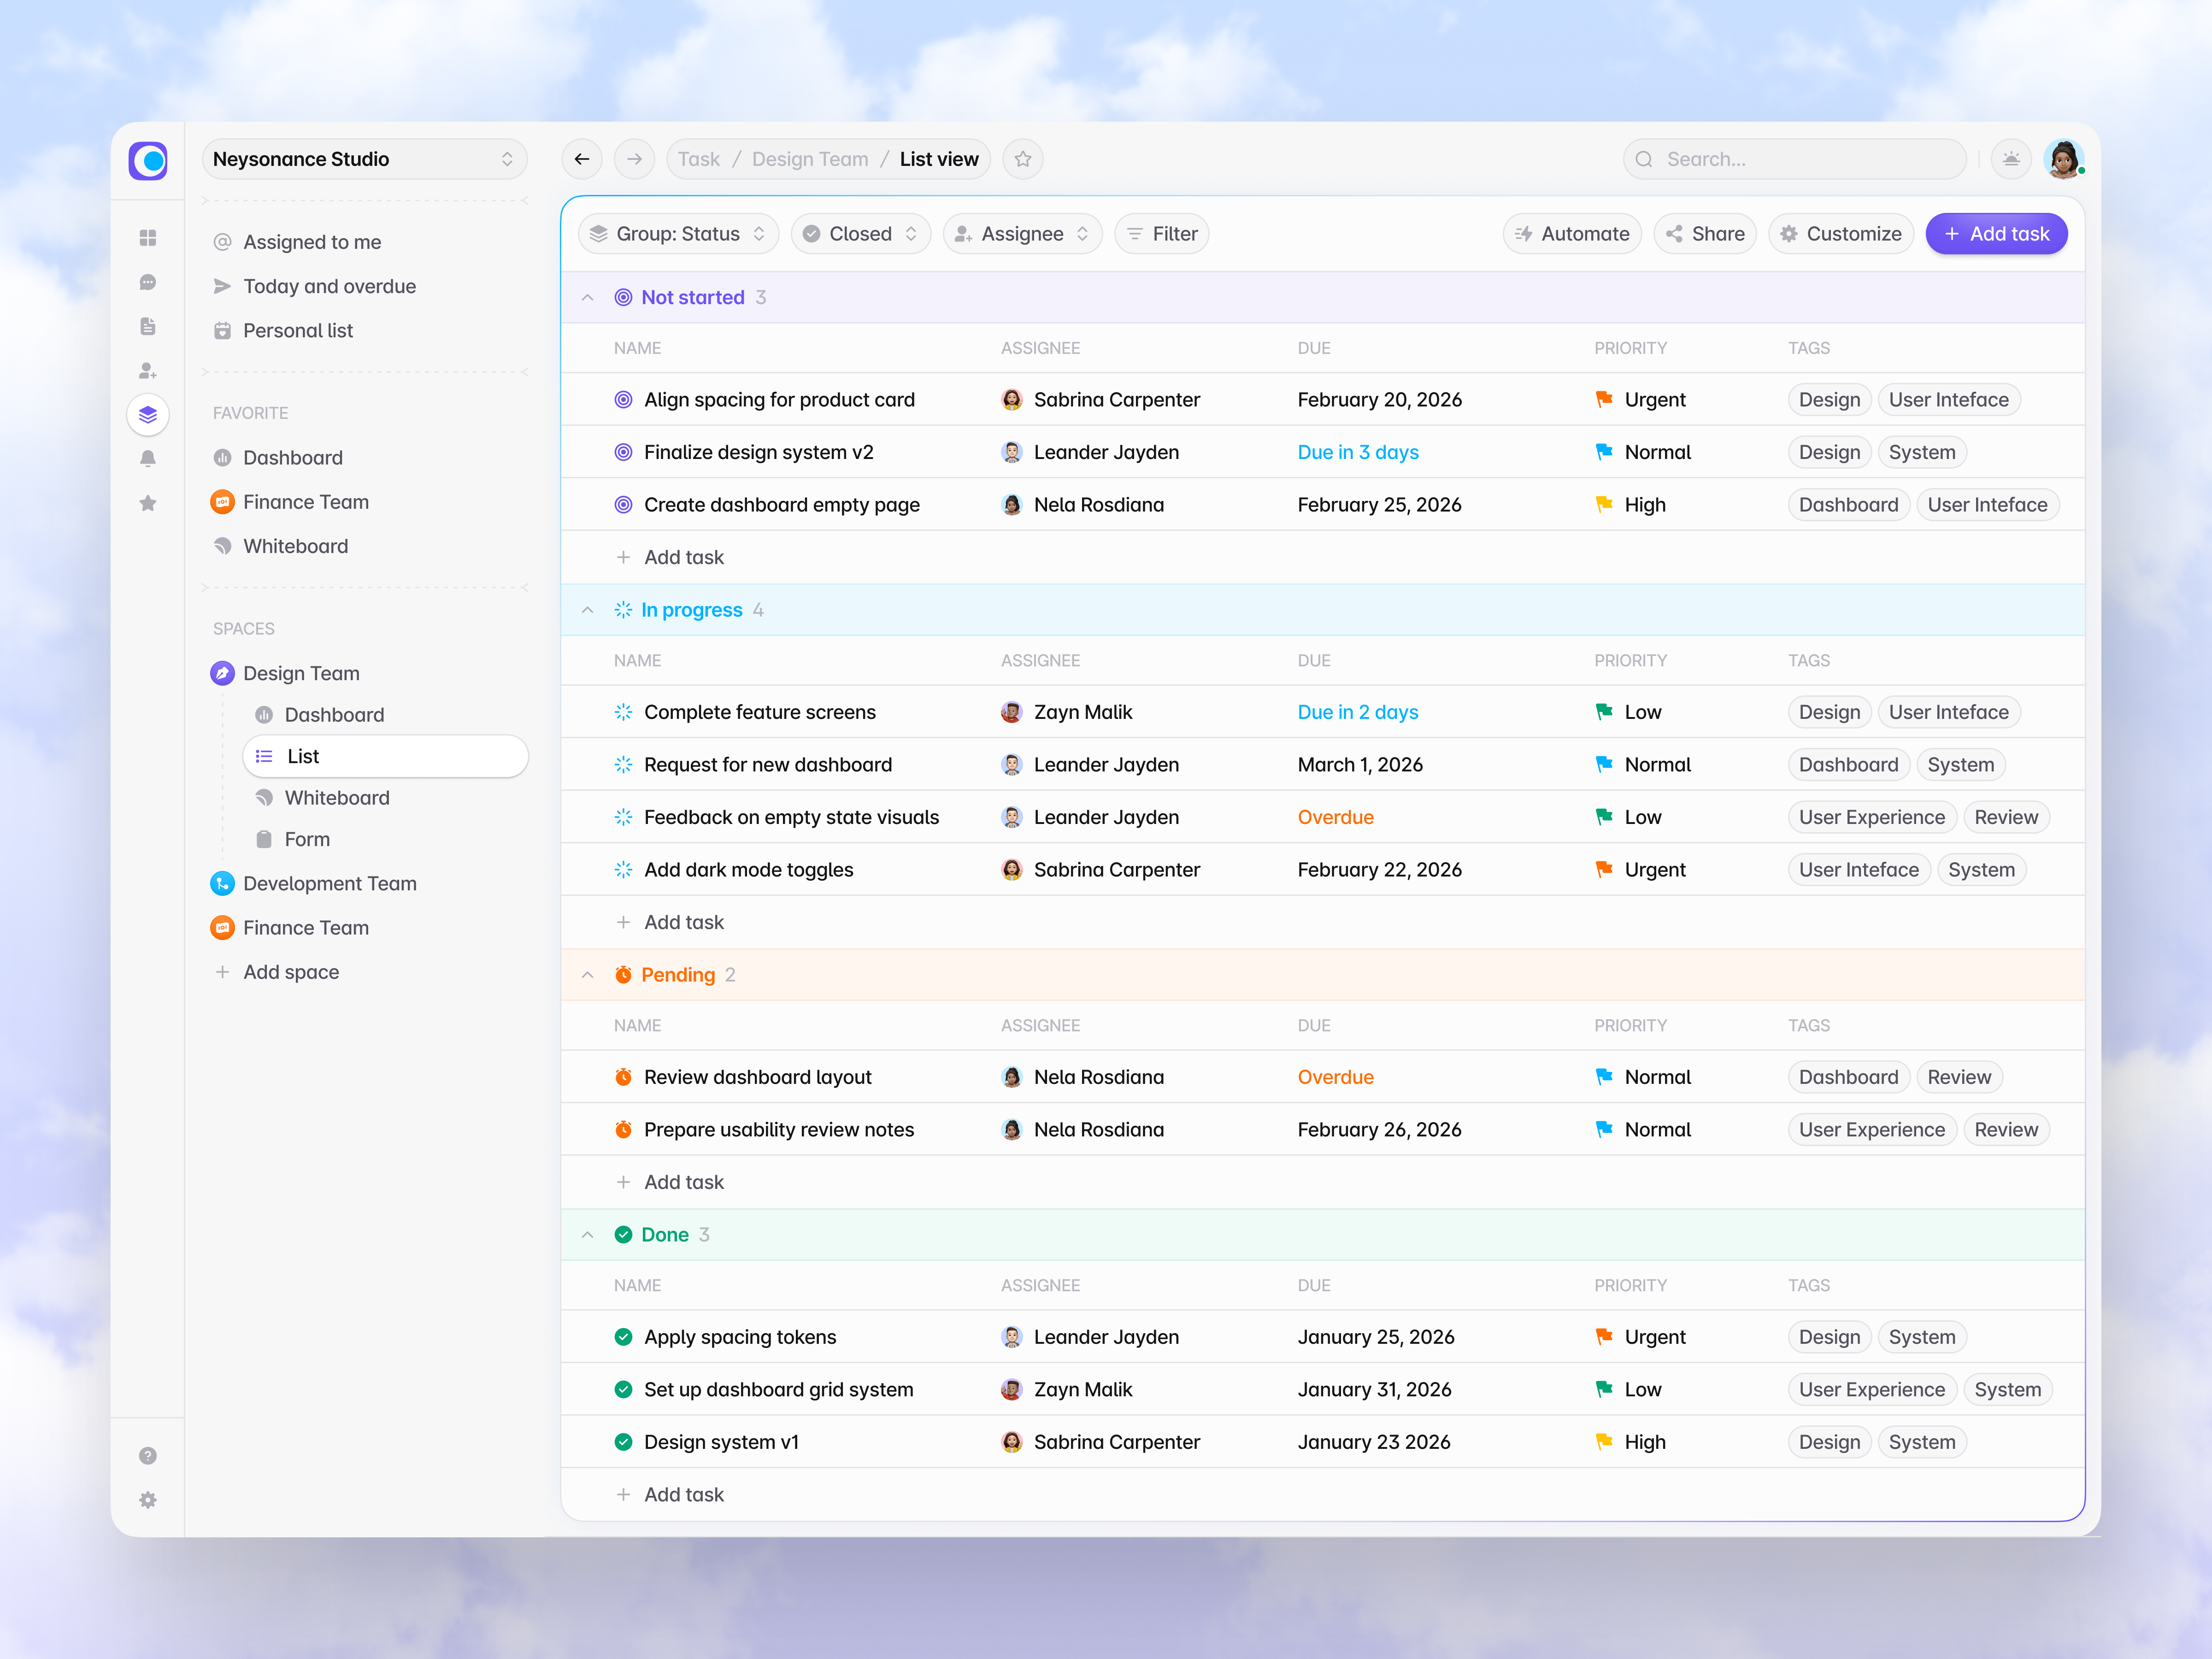Open the Assignee dropdown
Image resolution: width=2212 pixels, height=1659 pixels.
coord(1022,234)
